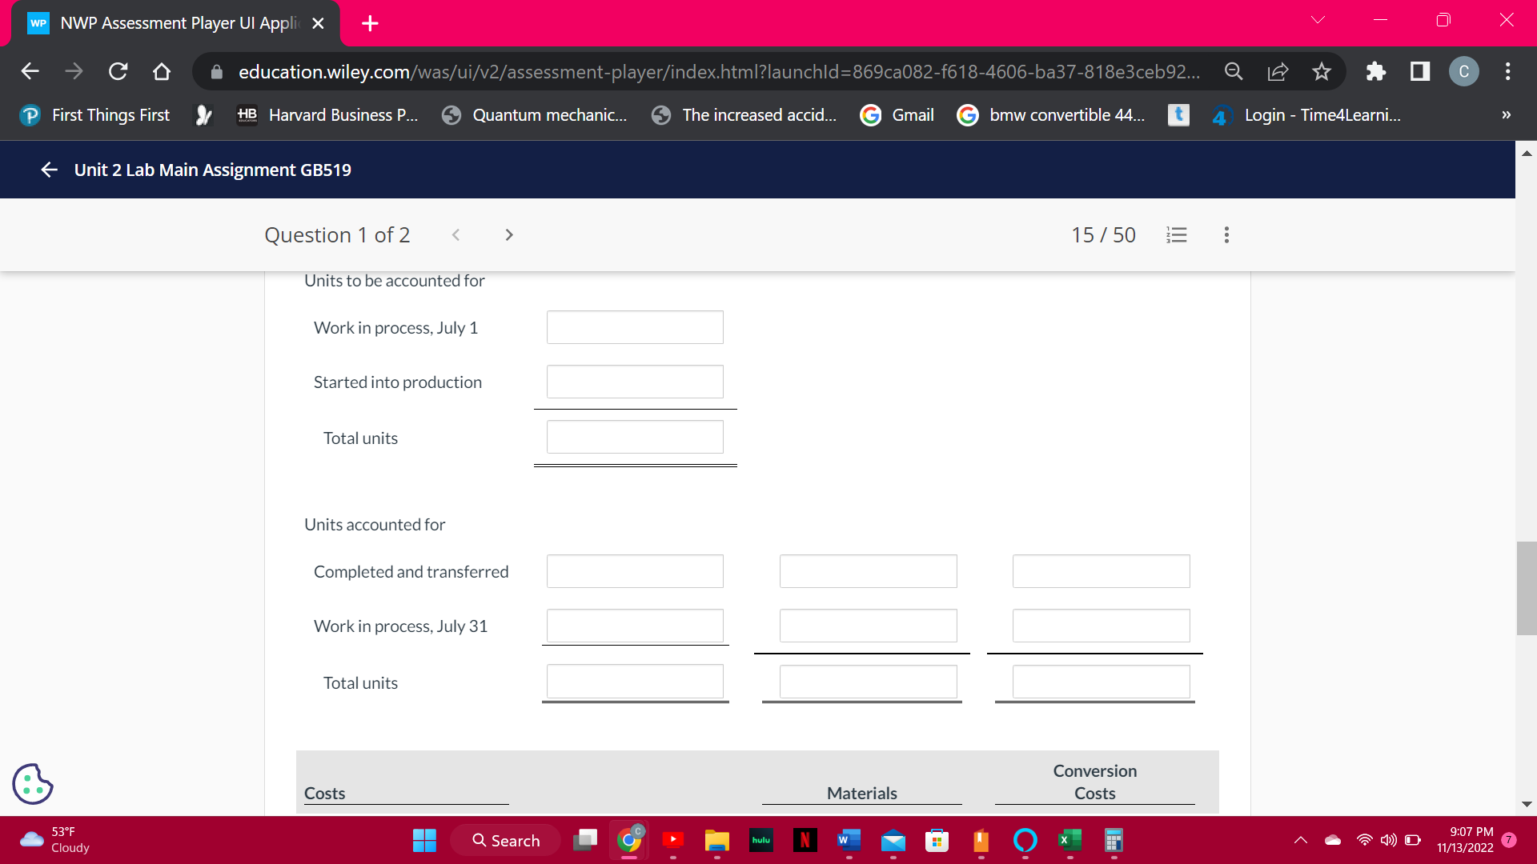The image size is (1537, 864).
Task: Open the browser Extensions puzzle icon
Action: (1375, 72)
